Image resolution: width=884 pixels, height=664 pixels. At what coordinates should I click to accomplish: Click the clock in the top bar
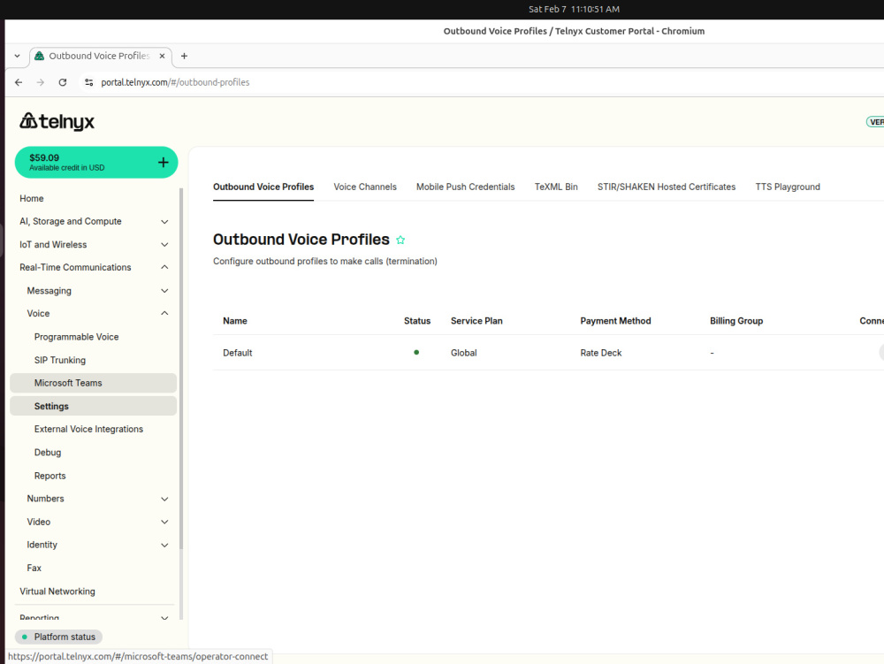pyautogui.click(x=574, y=9)
